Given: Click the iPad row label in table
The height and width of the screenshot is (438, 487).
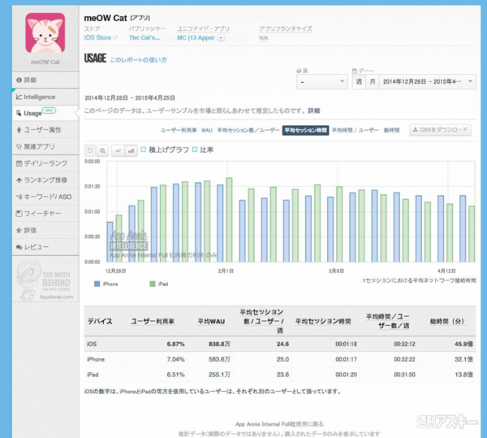Looking at the screenshot, I should 93,375.
